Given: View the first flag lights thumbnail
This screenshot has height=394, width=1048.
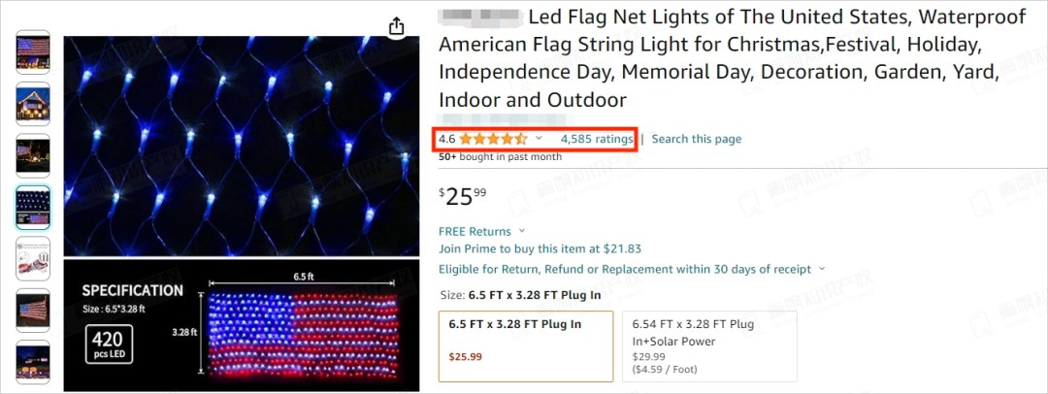Looking at the screenshot, I should pyautogui.click(x=33, y=52).
